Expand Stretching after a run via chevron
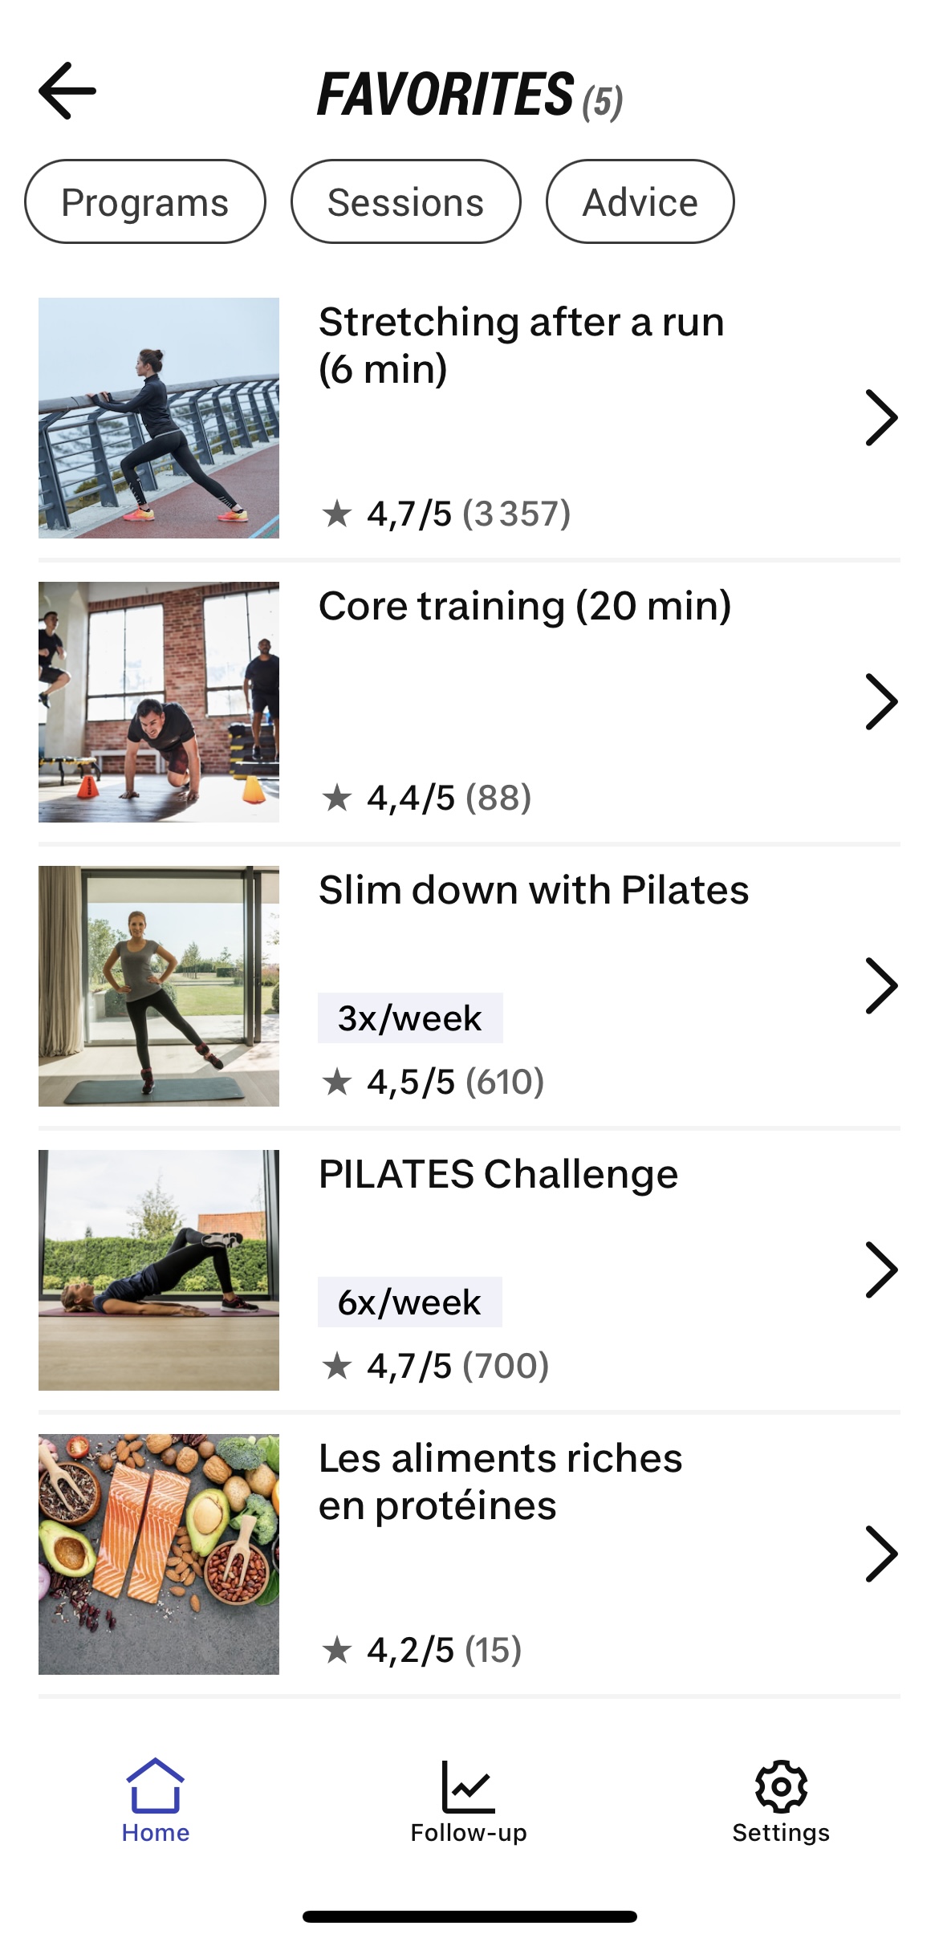This screenshot has width=939, height=1942. 880,417
